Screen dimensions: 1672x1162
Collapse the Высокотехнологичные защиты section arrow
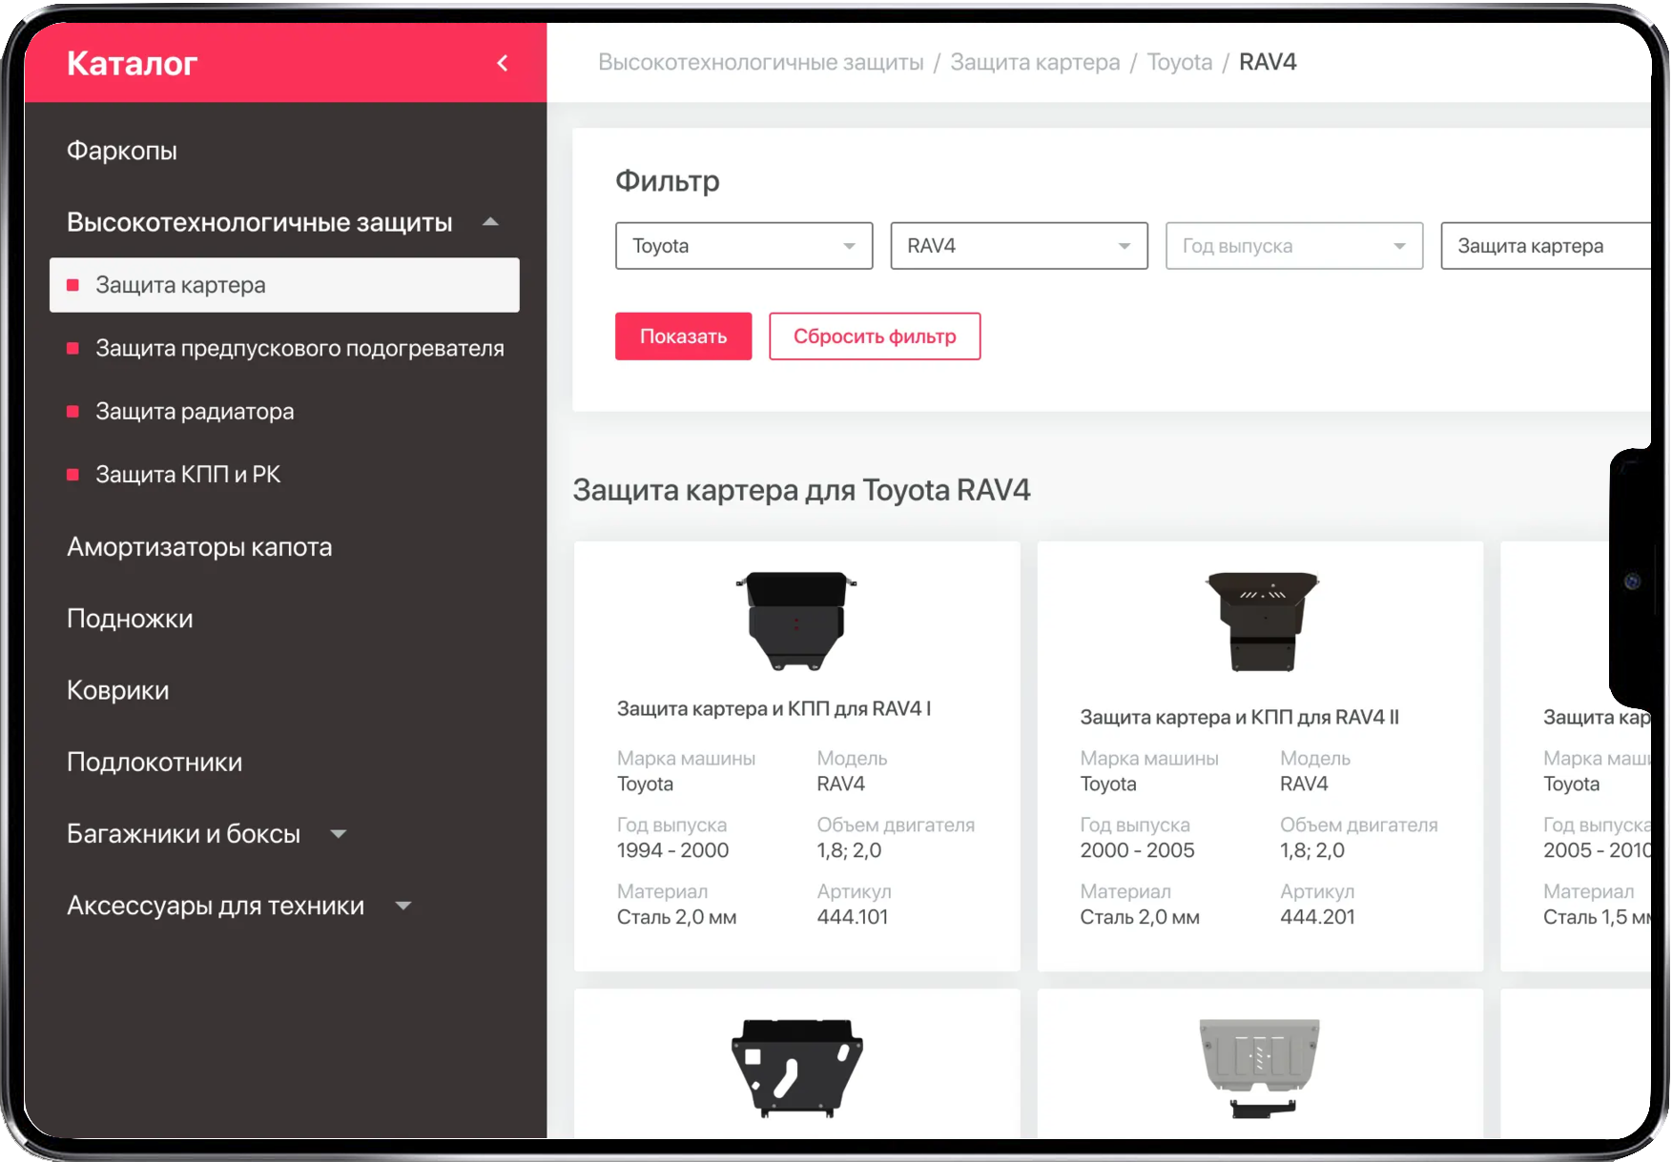tap(490, 222)
